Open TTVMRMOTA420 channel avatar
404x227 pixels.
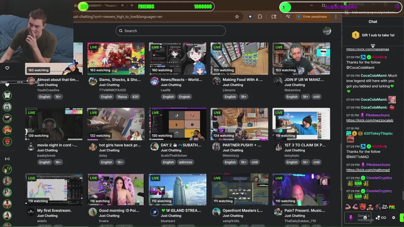pos(92,81)
